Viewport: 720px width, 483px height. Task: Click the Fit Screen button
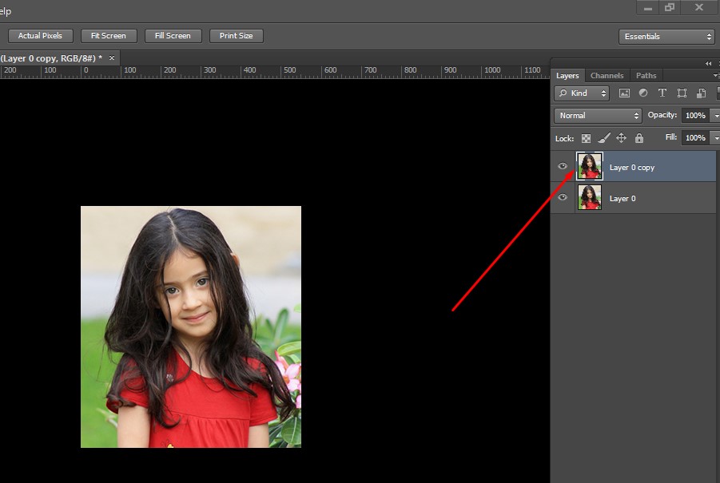tap(109, 36)
